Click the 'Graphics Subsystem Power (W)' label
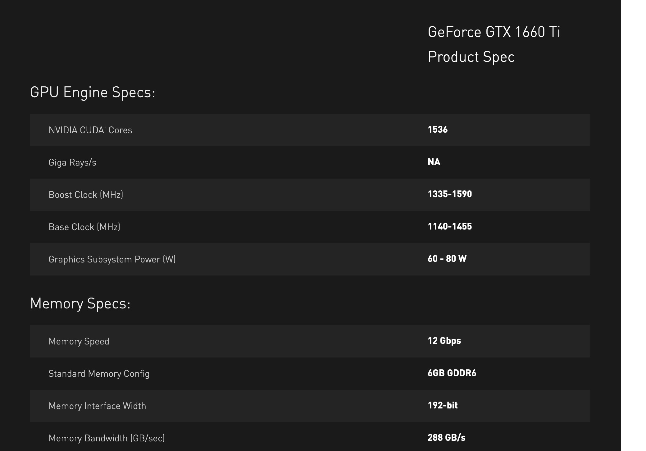The width and height of the screenshot is (646, 451). pyautogui.click(x=112, y=259)
